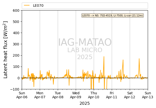This screenshot has width=156, height=108.
Task: Click the y-axis tick label −100
Action: click(x=15, y=89)
